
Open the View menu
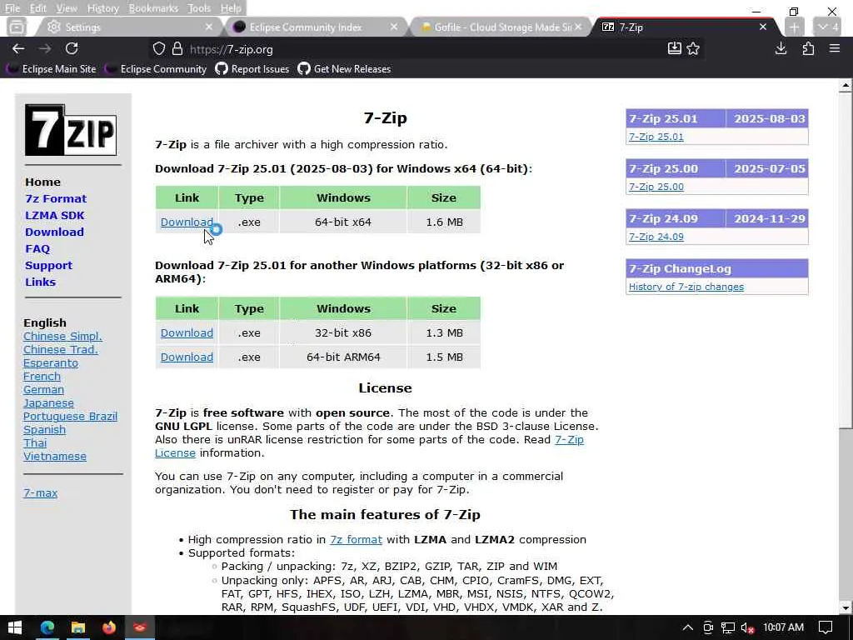coord(67,8)
